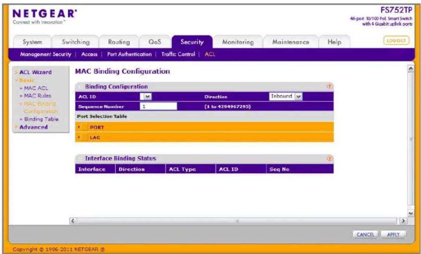Viewport: 421px width, 254px height.
Task: Open Traffic Control submenu
Action: (178, 55)
